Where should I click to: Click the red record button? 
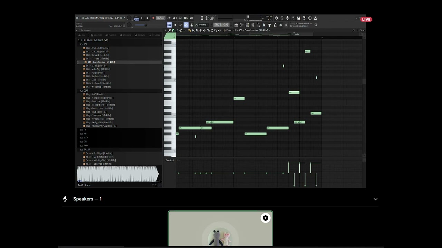[x=153, y=18]
